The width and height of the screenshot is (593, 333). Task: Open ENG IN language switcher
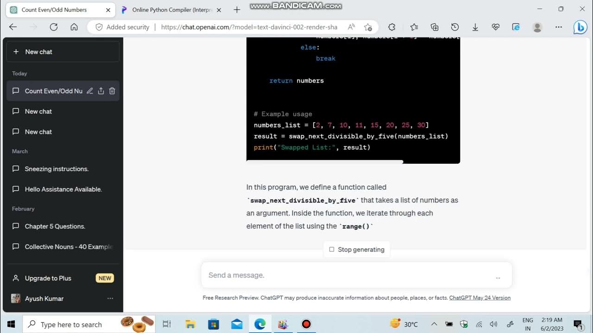[x=528, y=324]
